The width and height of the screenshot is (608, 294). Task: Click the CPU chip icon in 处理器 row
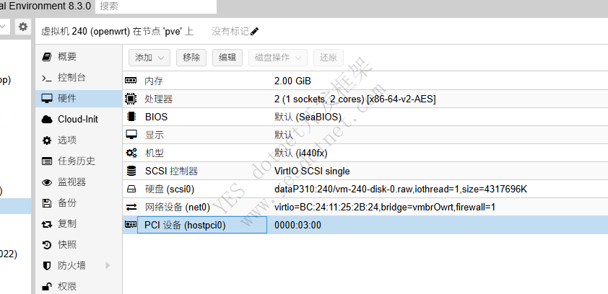click(x=131, y=99)
